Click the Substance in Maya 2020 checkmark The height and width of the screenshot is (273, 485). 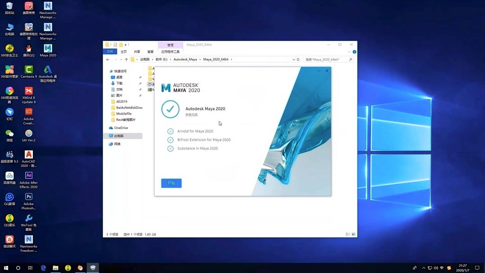pos(170,148)
